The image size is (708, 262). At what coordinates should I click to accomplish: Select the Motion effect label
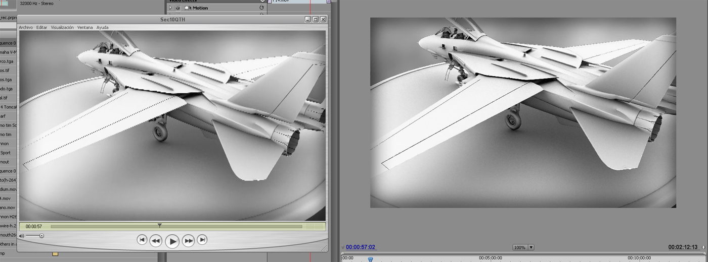200,8
